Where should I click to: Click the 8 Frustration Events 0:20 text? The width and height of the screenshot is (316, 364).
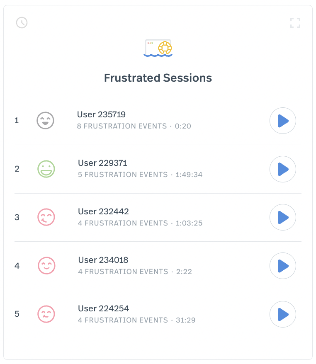tap(134, 126)
